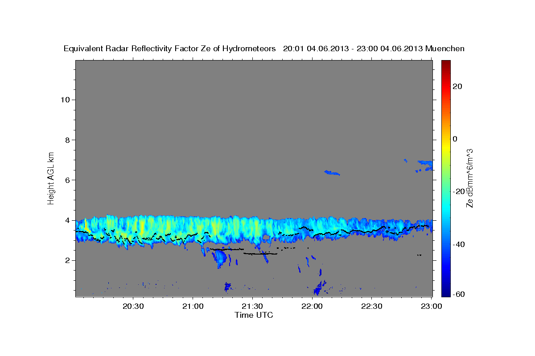Viewport: 535px width, 356px height.
Task: Click the "Time UTC" axis label
Action: [254, 315]
